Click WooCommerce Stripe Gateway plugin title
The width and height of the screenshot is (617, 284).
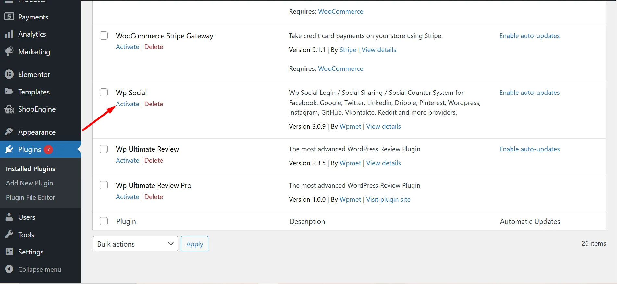point(165,36)
